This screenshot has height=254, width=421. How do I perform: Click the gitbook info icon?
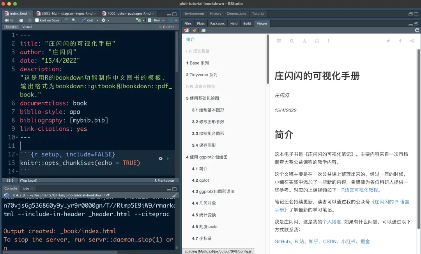point(328,41)
